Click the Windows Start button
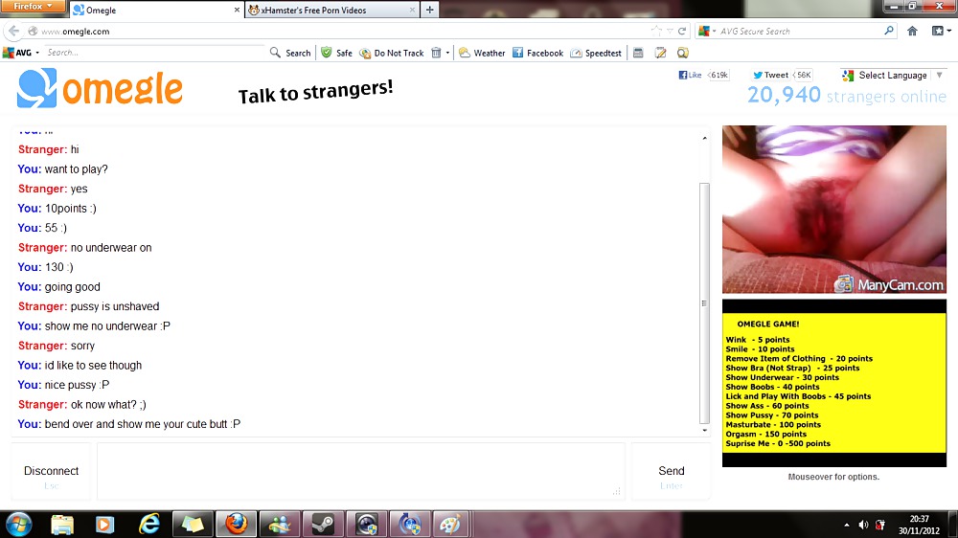 coord(18,524)
